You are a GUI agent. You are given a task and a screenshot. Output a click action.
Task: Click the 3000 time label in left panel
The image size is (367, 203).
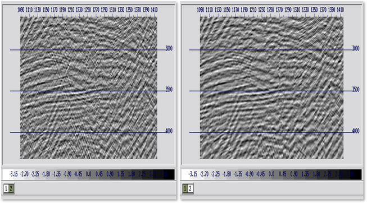[x=169, y=48]
